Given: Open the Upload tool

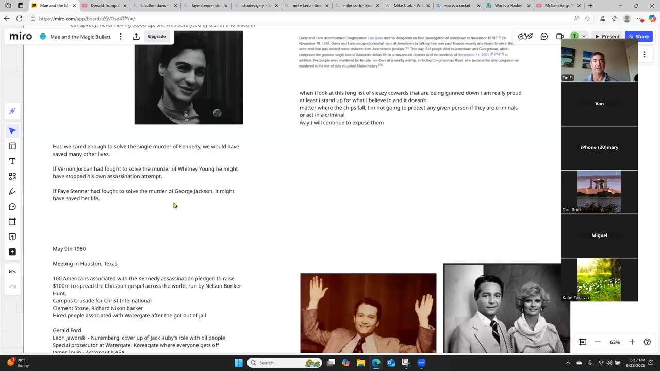Looking at the screenshot, I should point(12,237).
